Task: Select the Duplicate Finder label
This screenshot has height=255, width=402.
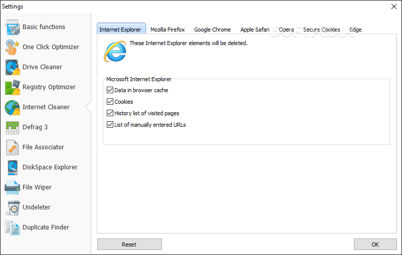Action: (46, 227)
